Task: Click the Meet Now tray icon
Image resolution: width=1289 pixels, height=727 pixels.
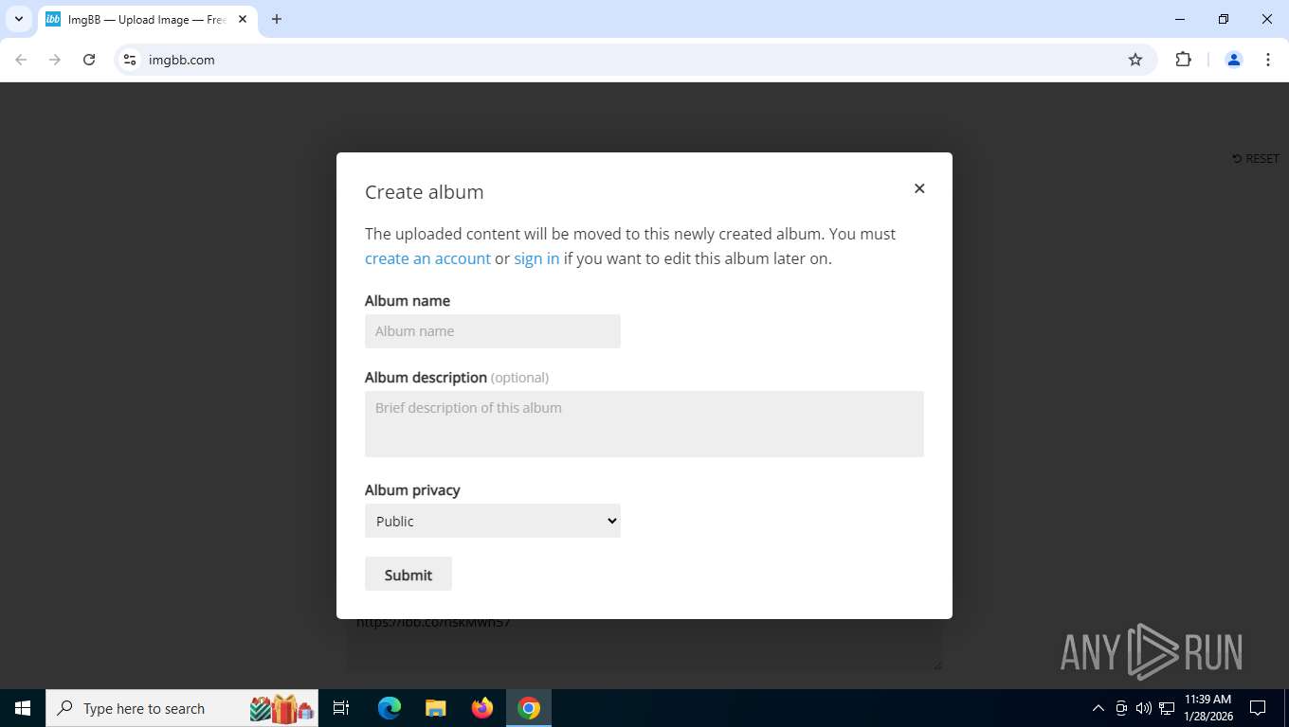Action: pyautogui.click(x=1121, y=708)
